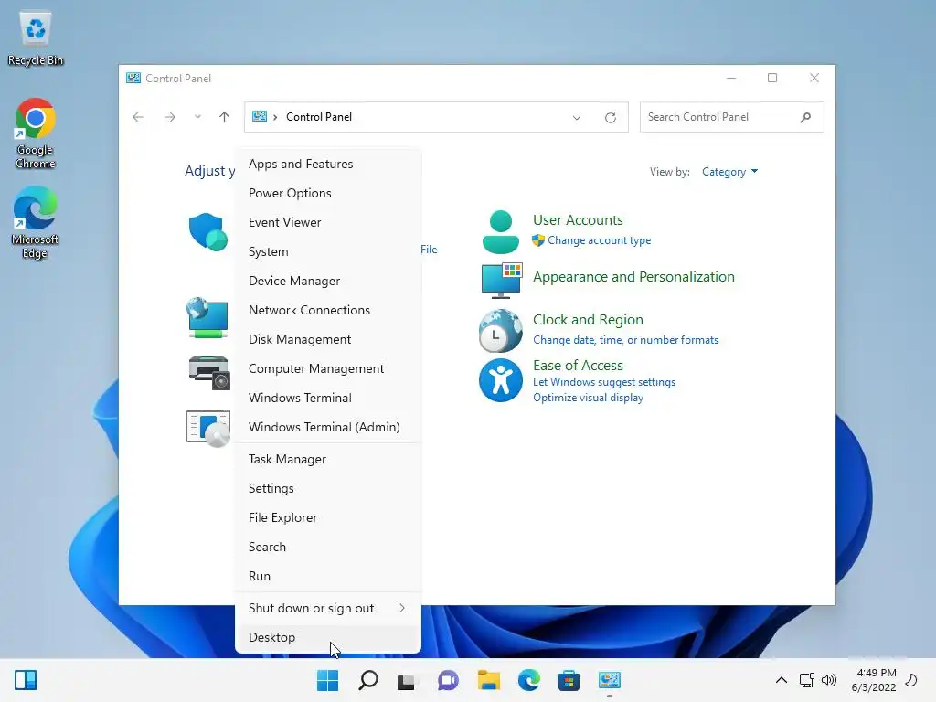Screen dimensions: 936x702
Task: Focus the Search Control Panel field
Action: coord(732,118)
